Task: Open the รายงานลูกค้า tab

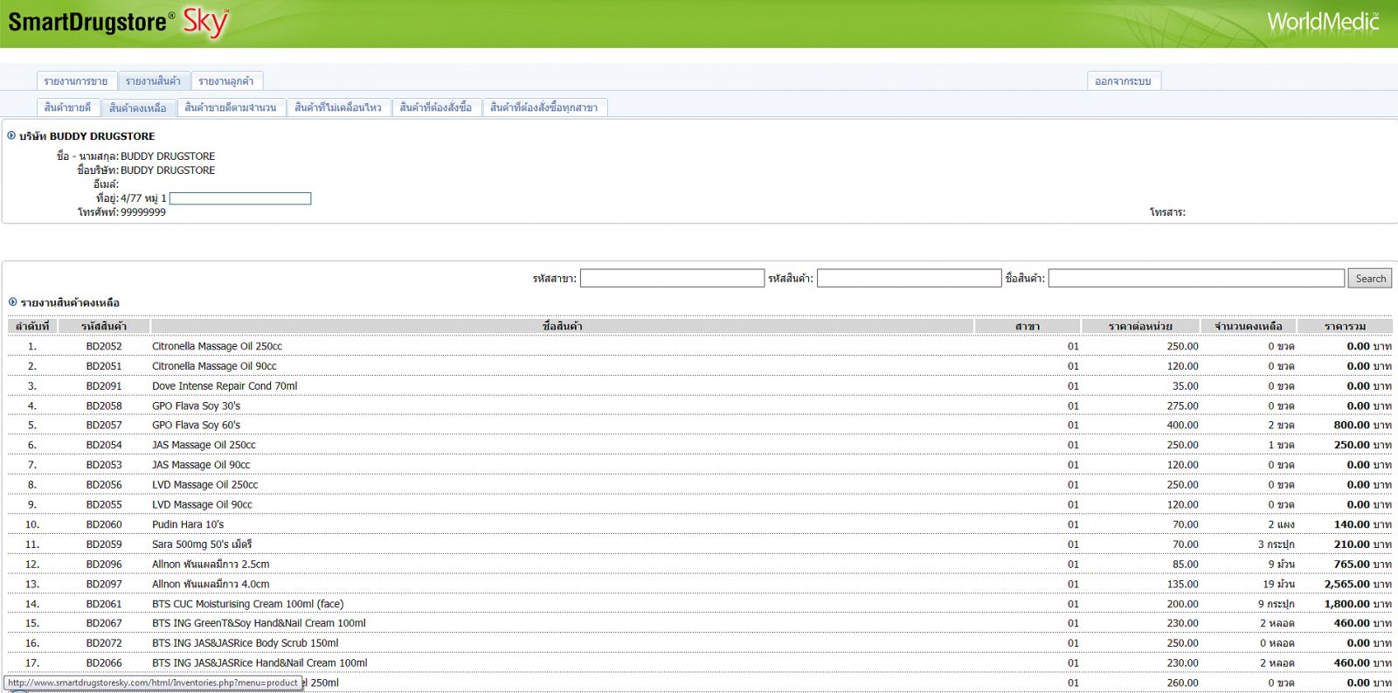Action: (x=226, y=81)
